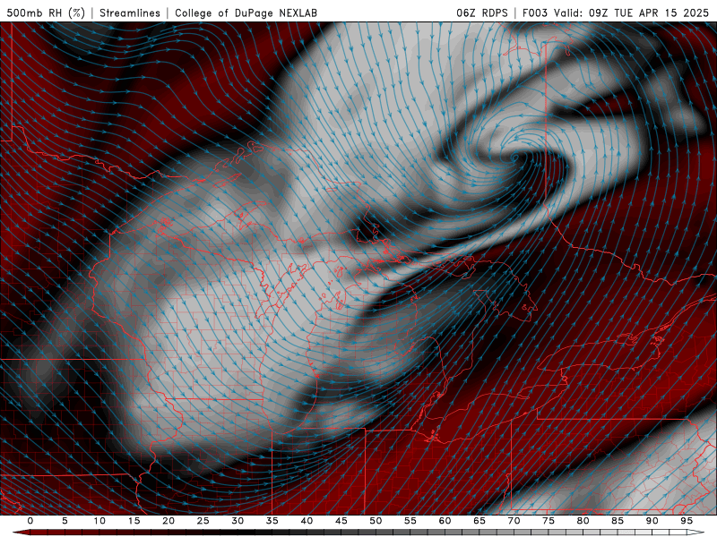Screen dimensions: 717x537
Task: Click the colorbar label "85"
Action: click(618, 521)
